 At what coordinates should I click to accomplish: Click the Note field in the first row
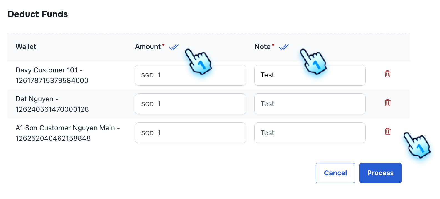pyautogui.click(x=310, y=75)
